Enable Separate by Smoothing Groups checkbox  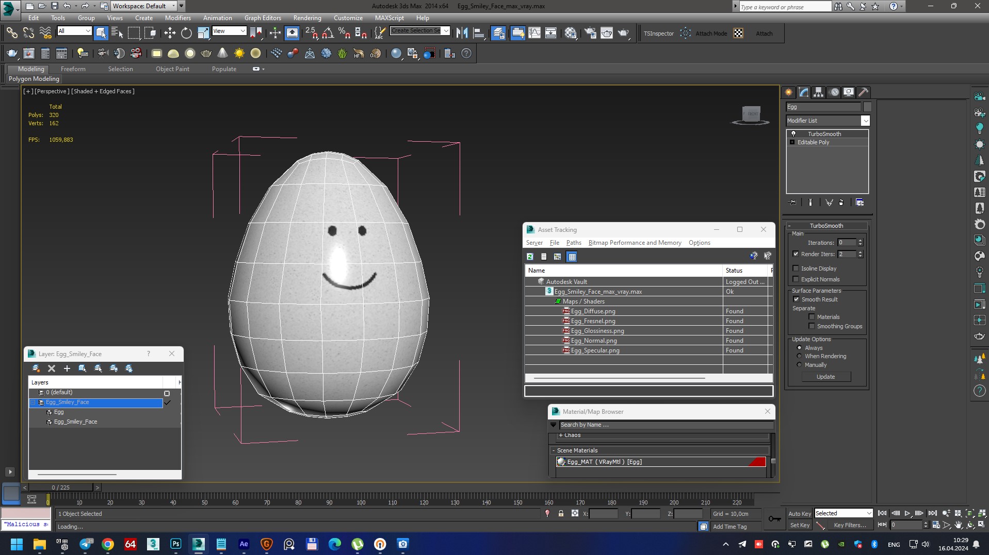(x=812, y=326)
